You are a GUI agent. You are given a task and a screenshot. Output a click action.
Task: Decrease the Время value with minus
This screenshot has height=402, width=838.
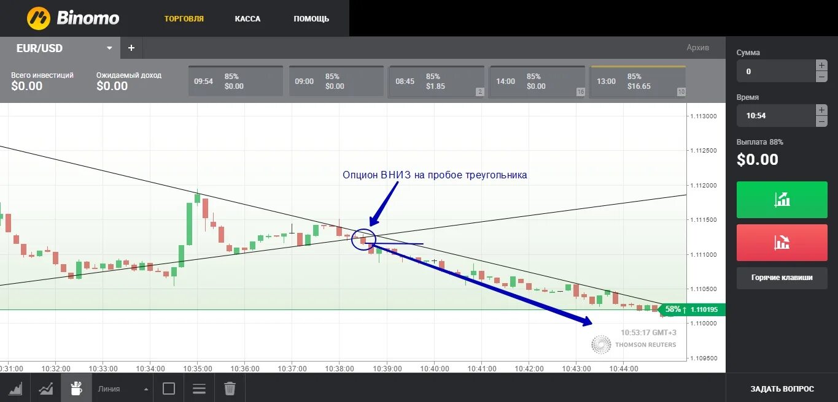point(821,121)
